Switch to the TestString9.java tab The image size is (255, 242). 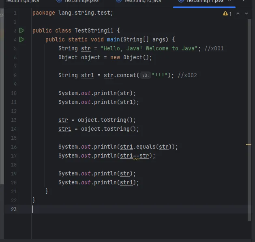point(78,1)
